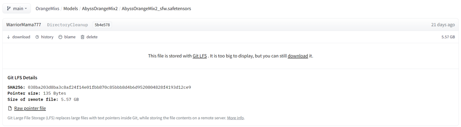461x127 pixels.
Task: Open WarriorMama777 user profile
Action: click(24, 25)
